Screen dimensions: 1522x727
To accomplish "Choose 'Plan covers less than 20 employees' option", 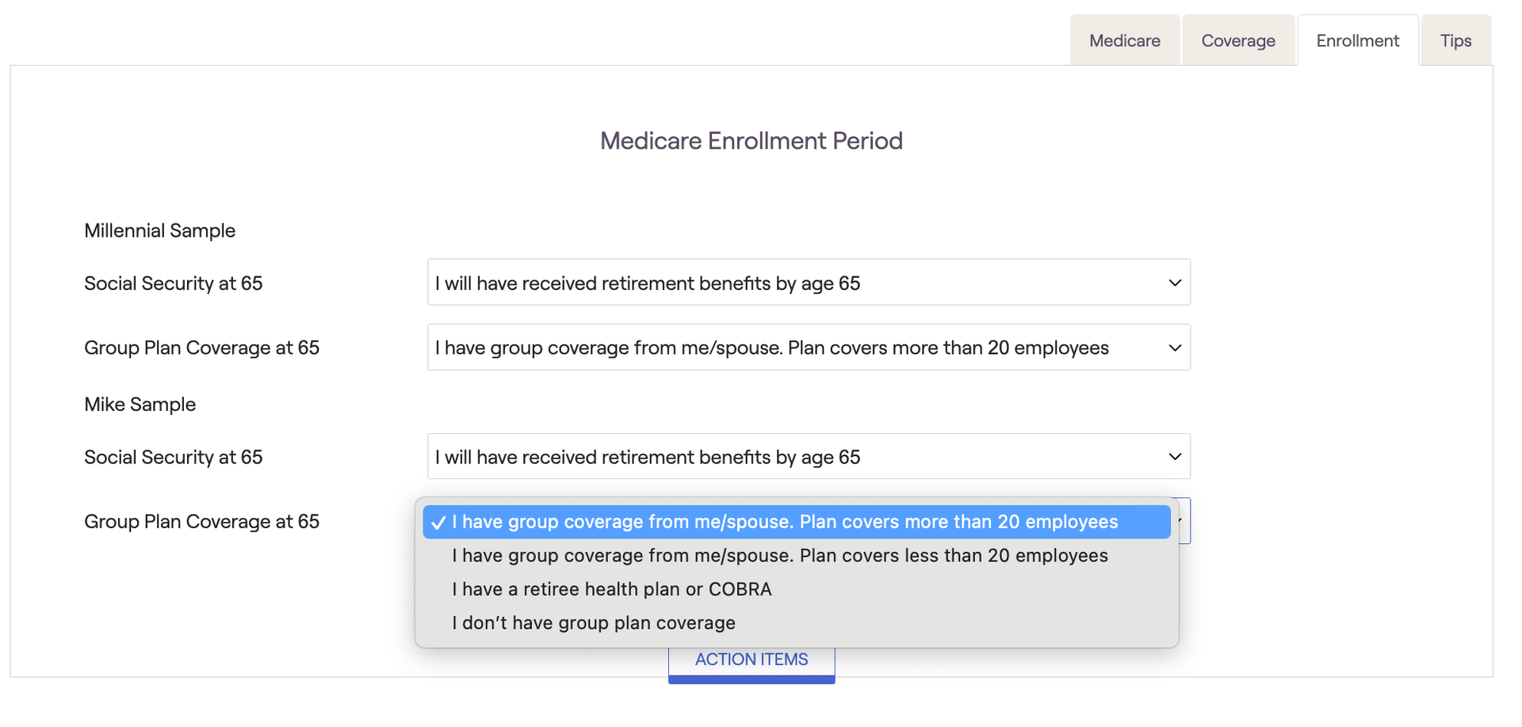I will coord(797,555).
